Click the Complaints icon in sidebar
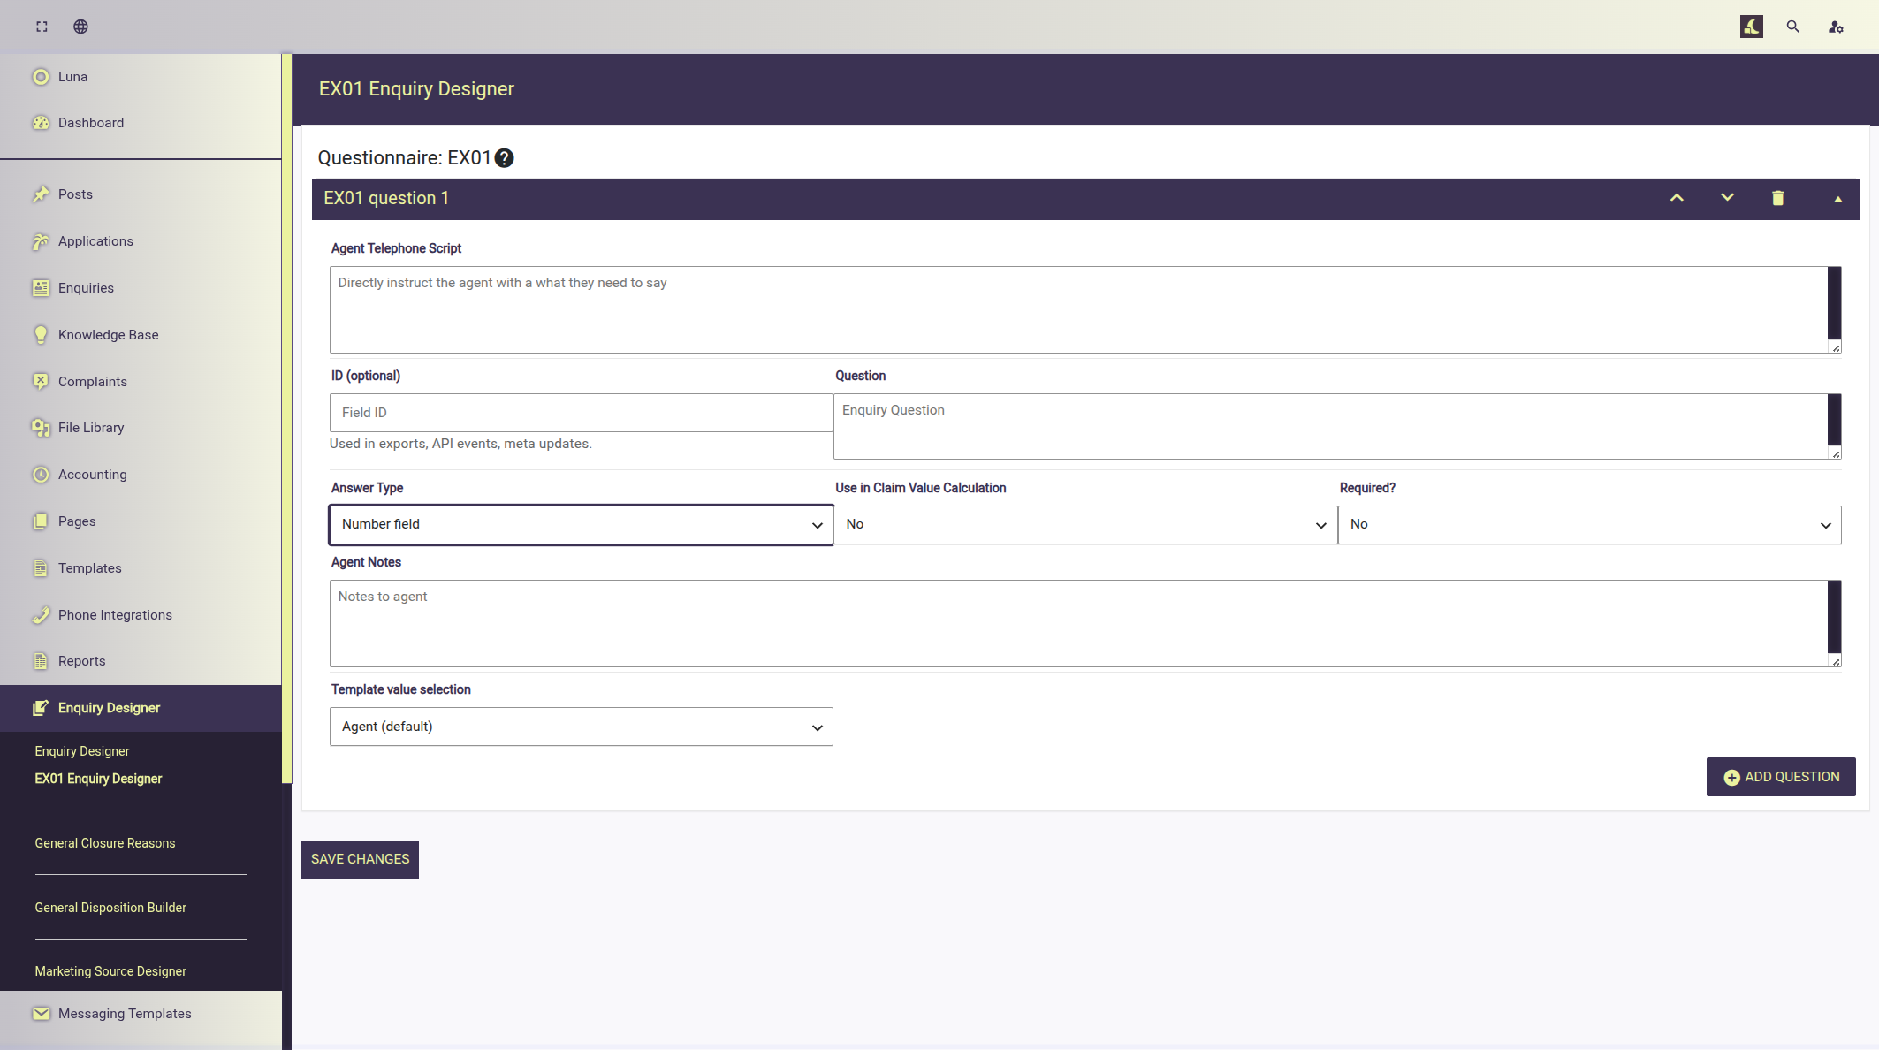 click(41, 382)
